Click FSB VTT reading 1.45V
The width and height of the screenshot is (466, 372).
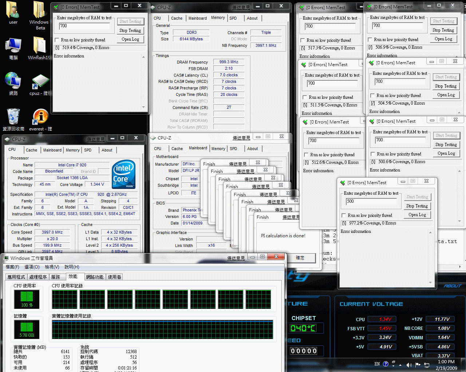[x=382, y=328]
